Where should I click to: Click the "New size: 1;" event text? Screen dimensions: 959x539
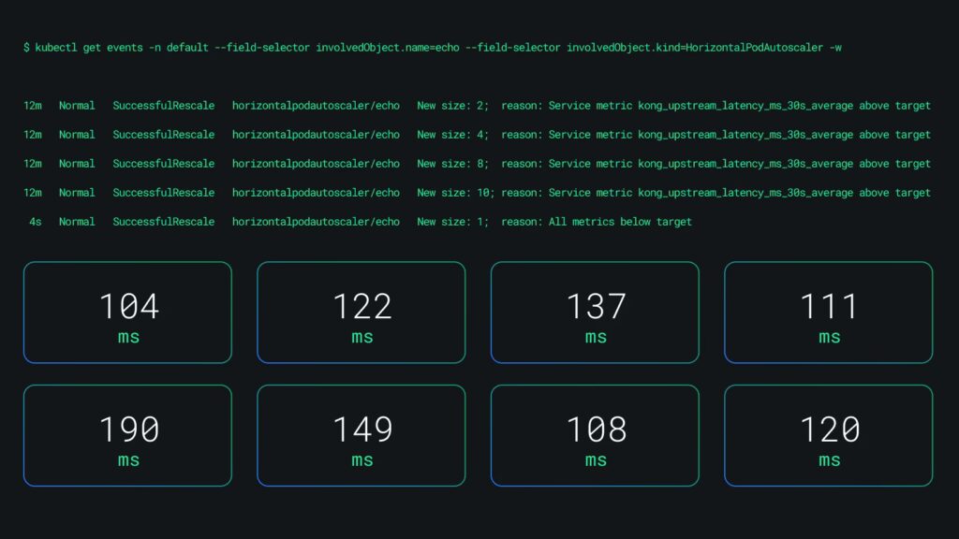pyautogui.click(x=453, y=222)
